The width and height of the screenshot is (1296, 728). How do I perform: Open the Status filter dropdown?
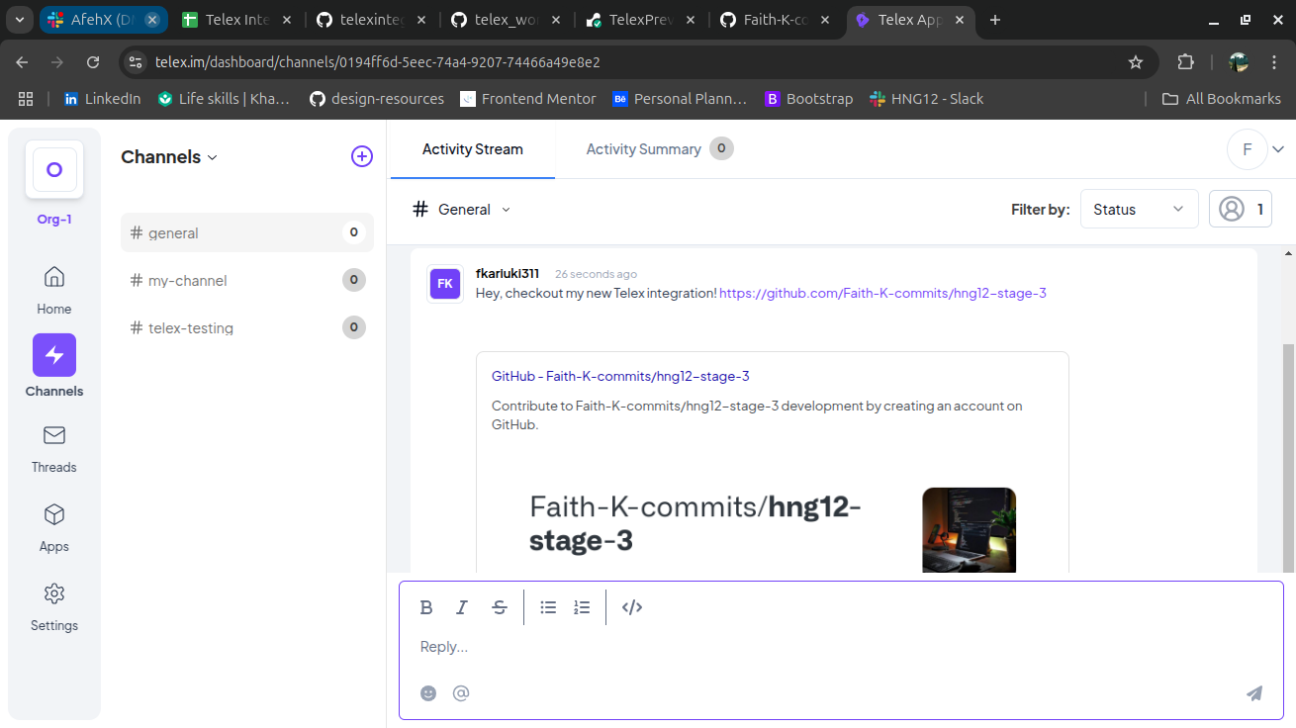(1139, 209)
